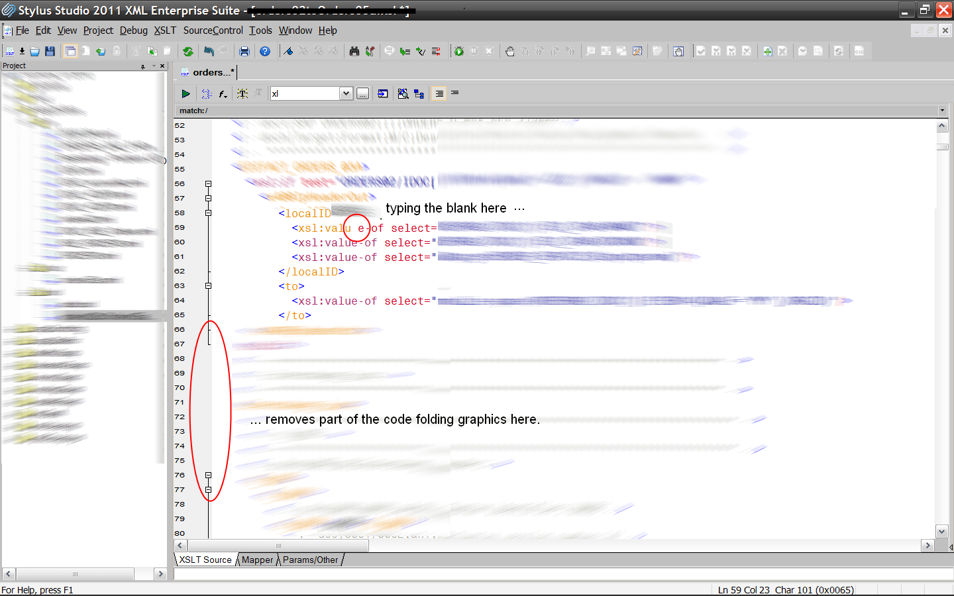This screenshot has height=596, width=954.
Task: Click the yellow T template icon
Action: 242,94
